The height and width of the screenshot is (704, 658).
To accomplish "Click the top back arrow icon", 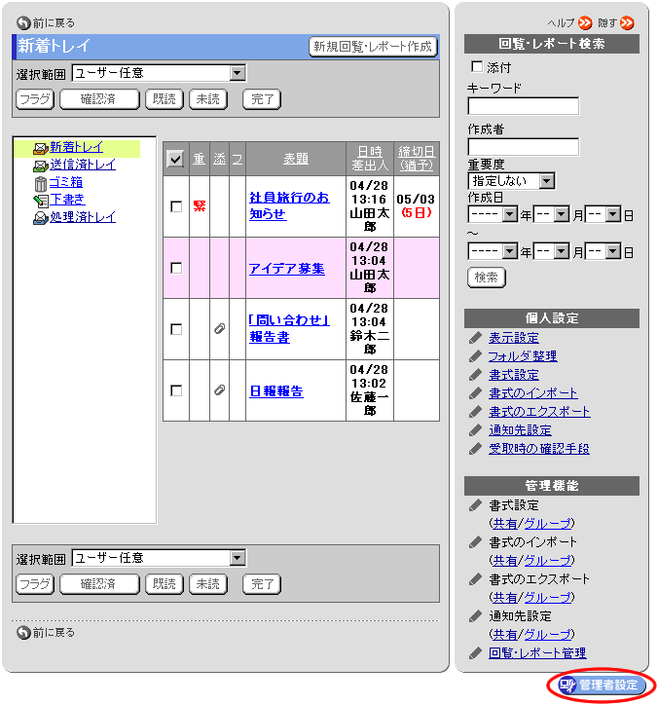I will [23, 23].
